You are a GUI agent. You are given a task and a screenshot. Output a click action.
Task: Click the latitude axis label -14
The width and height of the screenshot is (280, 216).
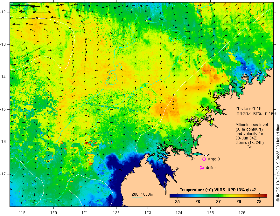[3, 77]
